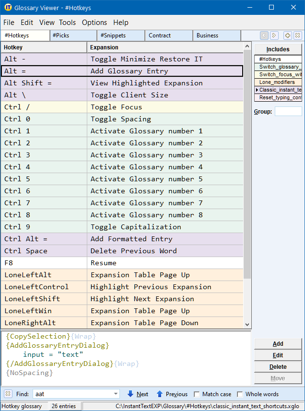Select the Toggle Focus row
Screen dimensions: 305x411
click(x=122, y=107)
